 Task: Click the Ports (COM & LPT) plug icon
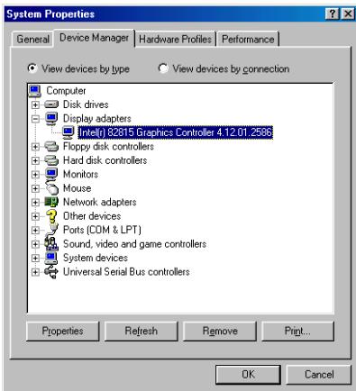tap(52, 230)
